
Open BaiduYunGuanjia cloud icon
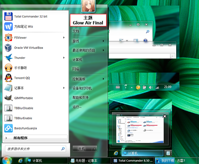coord(8,128)
